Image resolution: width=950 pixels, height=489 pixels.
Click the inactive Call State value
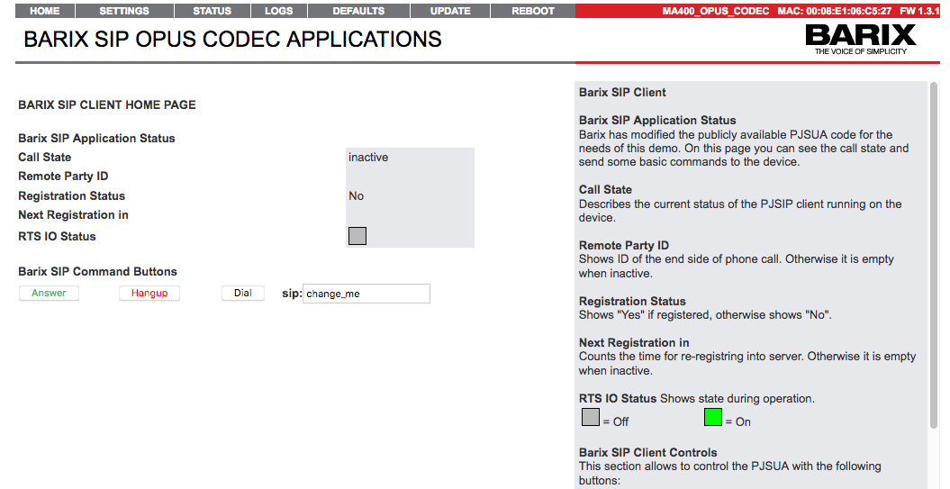click(368, 158)
